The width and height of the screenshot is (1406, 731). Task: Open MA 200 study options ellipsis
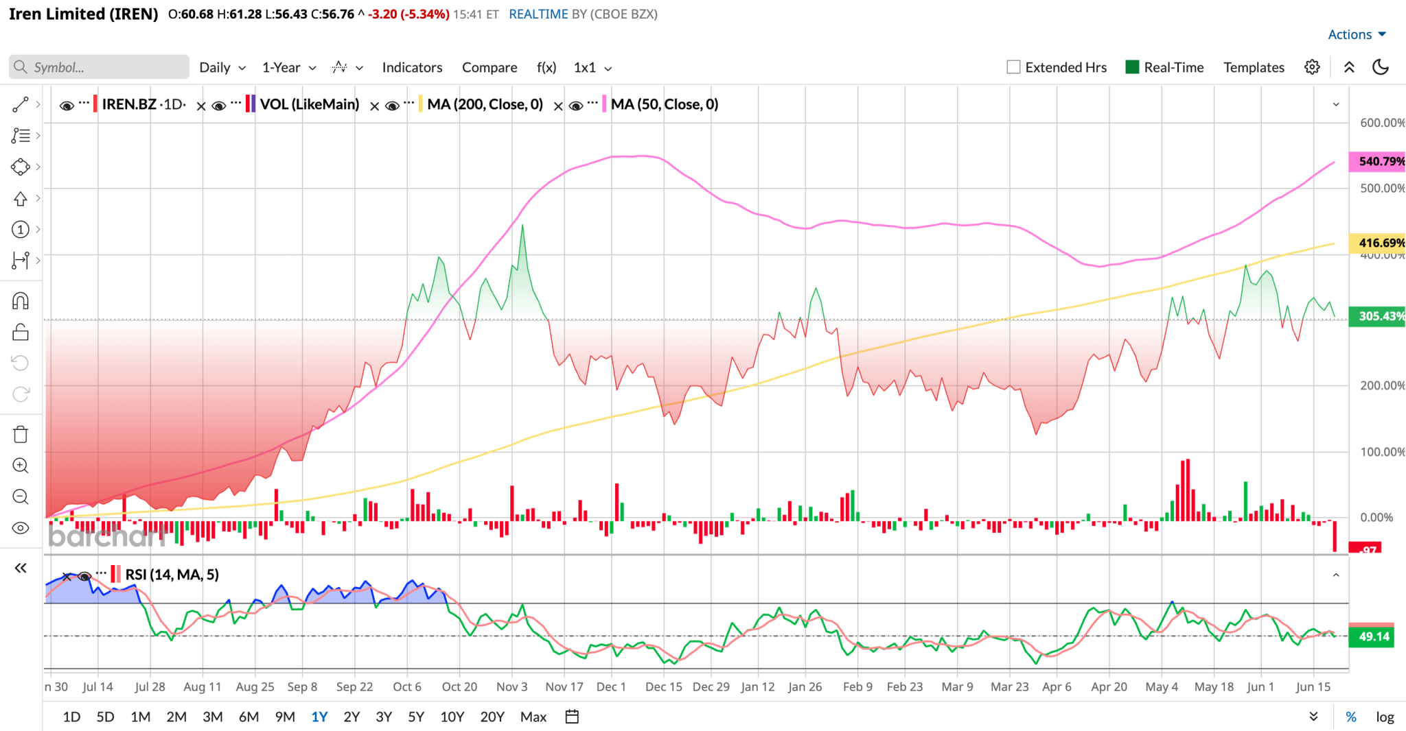(408, 103)
